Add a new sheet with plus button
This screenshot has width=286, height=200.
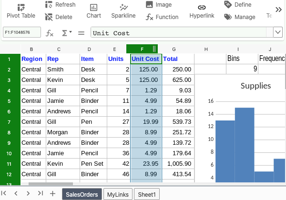[52, 193]
